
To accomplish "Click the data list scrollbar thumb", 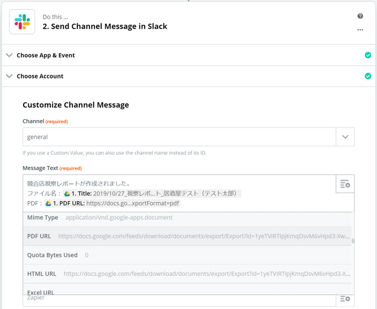I will pos(352,241).
